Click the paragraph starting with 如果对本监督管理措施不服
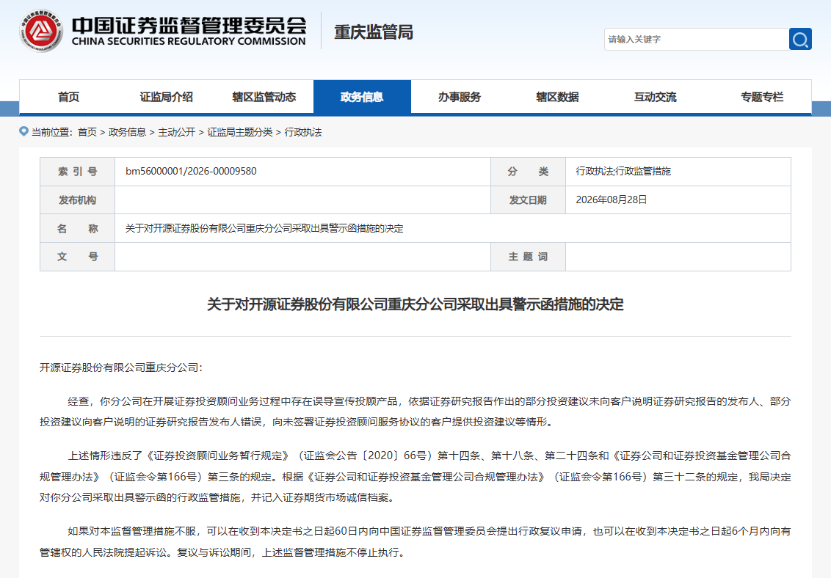The width and height of the screenshot is (831, 578). tap(415, 541)
